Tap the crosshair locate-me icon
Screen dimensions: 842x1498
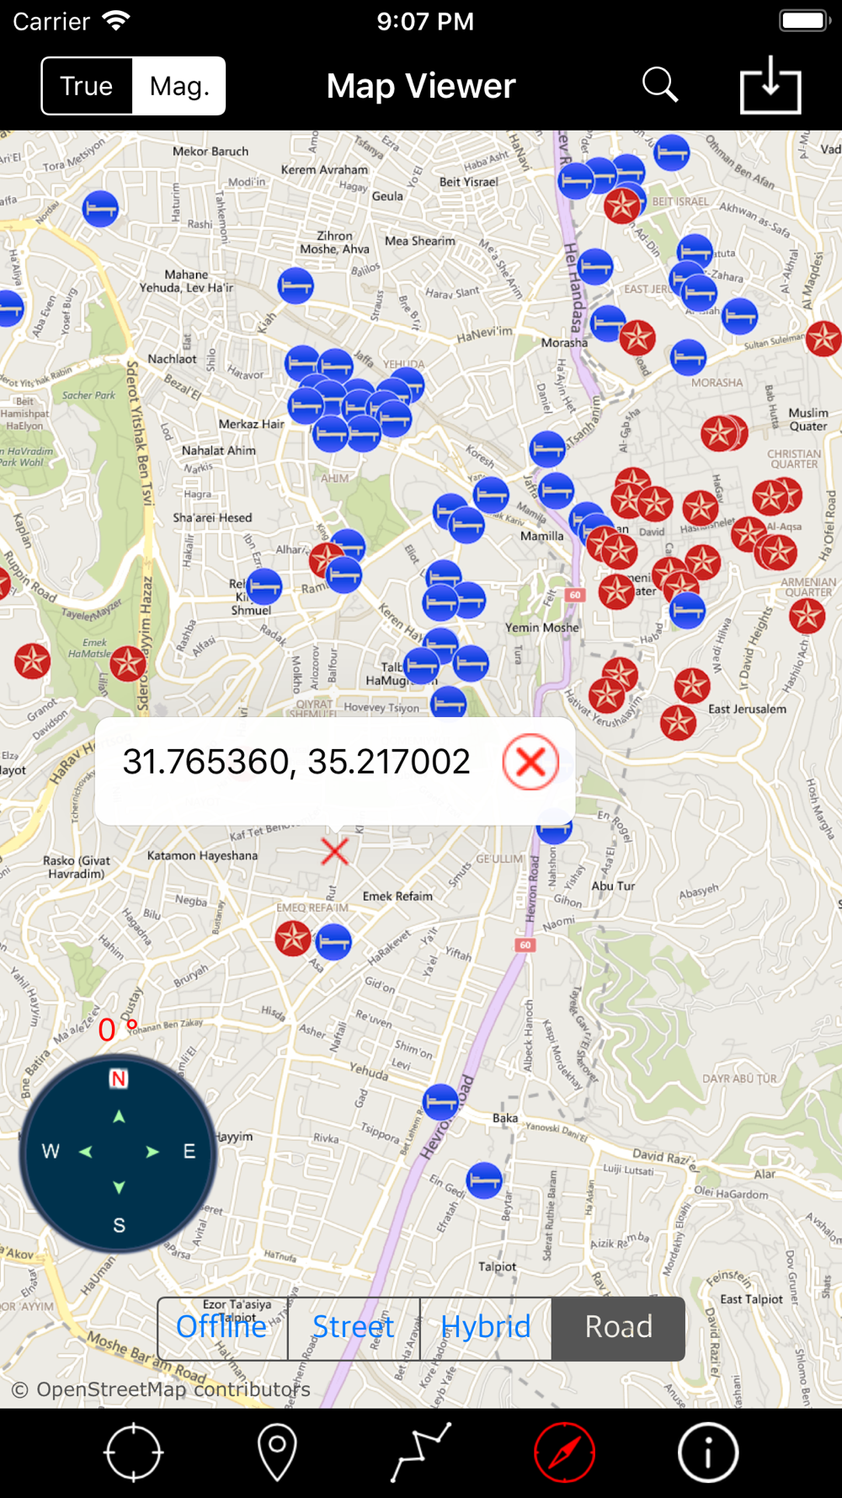[x=133, y=1452]
